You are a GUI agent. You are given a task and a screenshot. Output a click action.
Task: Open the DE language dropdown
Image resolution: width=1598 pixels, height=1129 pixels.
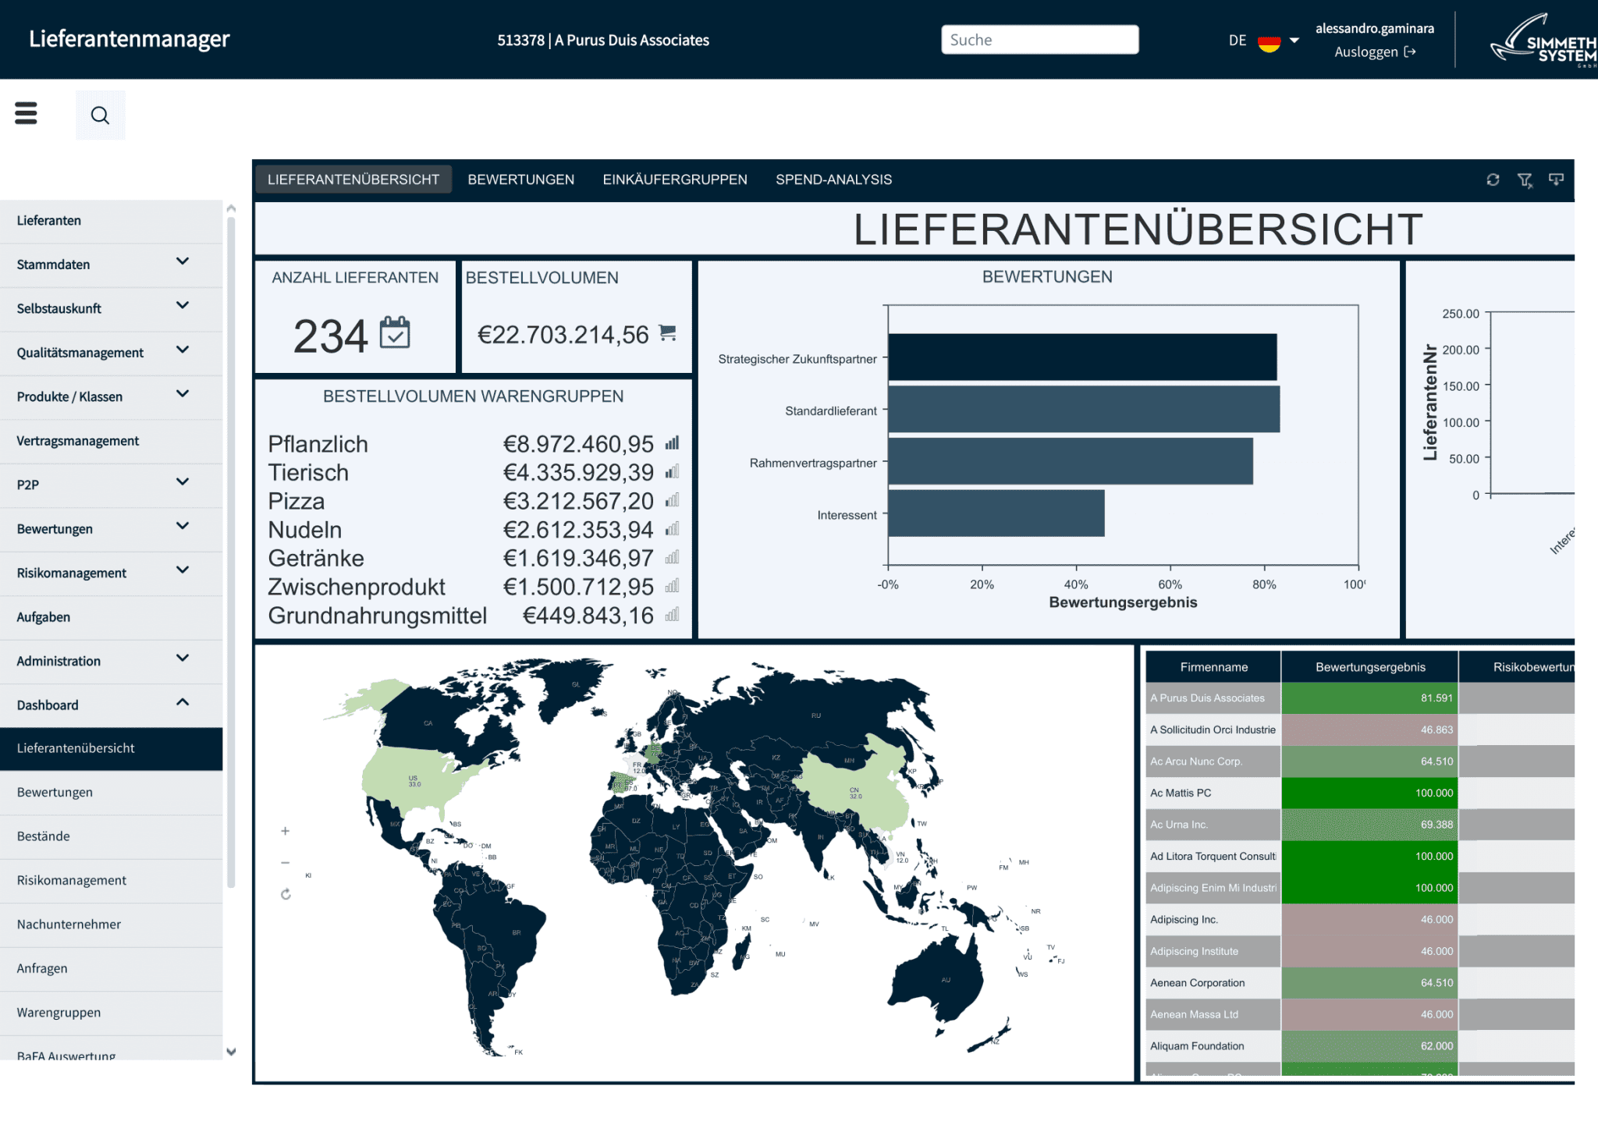click(1294, 41)
